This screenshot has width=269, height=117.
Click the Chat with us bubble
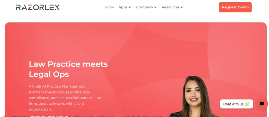236,104
